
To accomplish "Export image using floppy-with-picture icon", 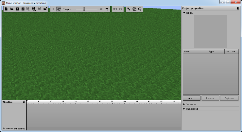I will point(34,9).
